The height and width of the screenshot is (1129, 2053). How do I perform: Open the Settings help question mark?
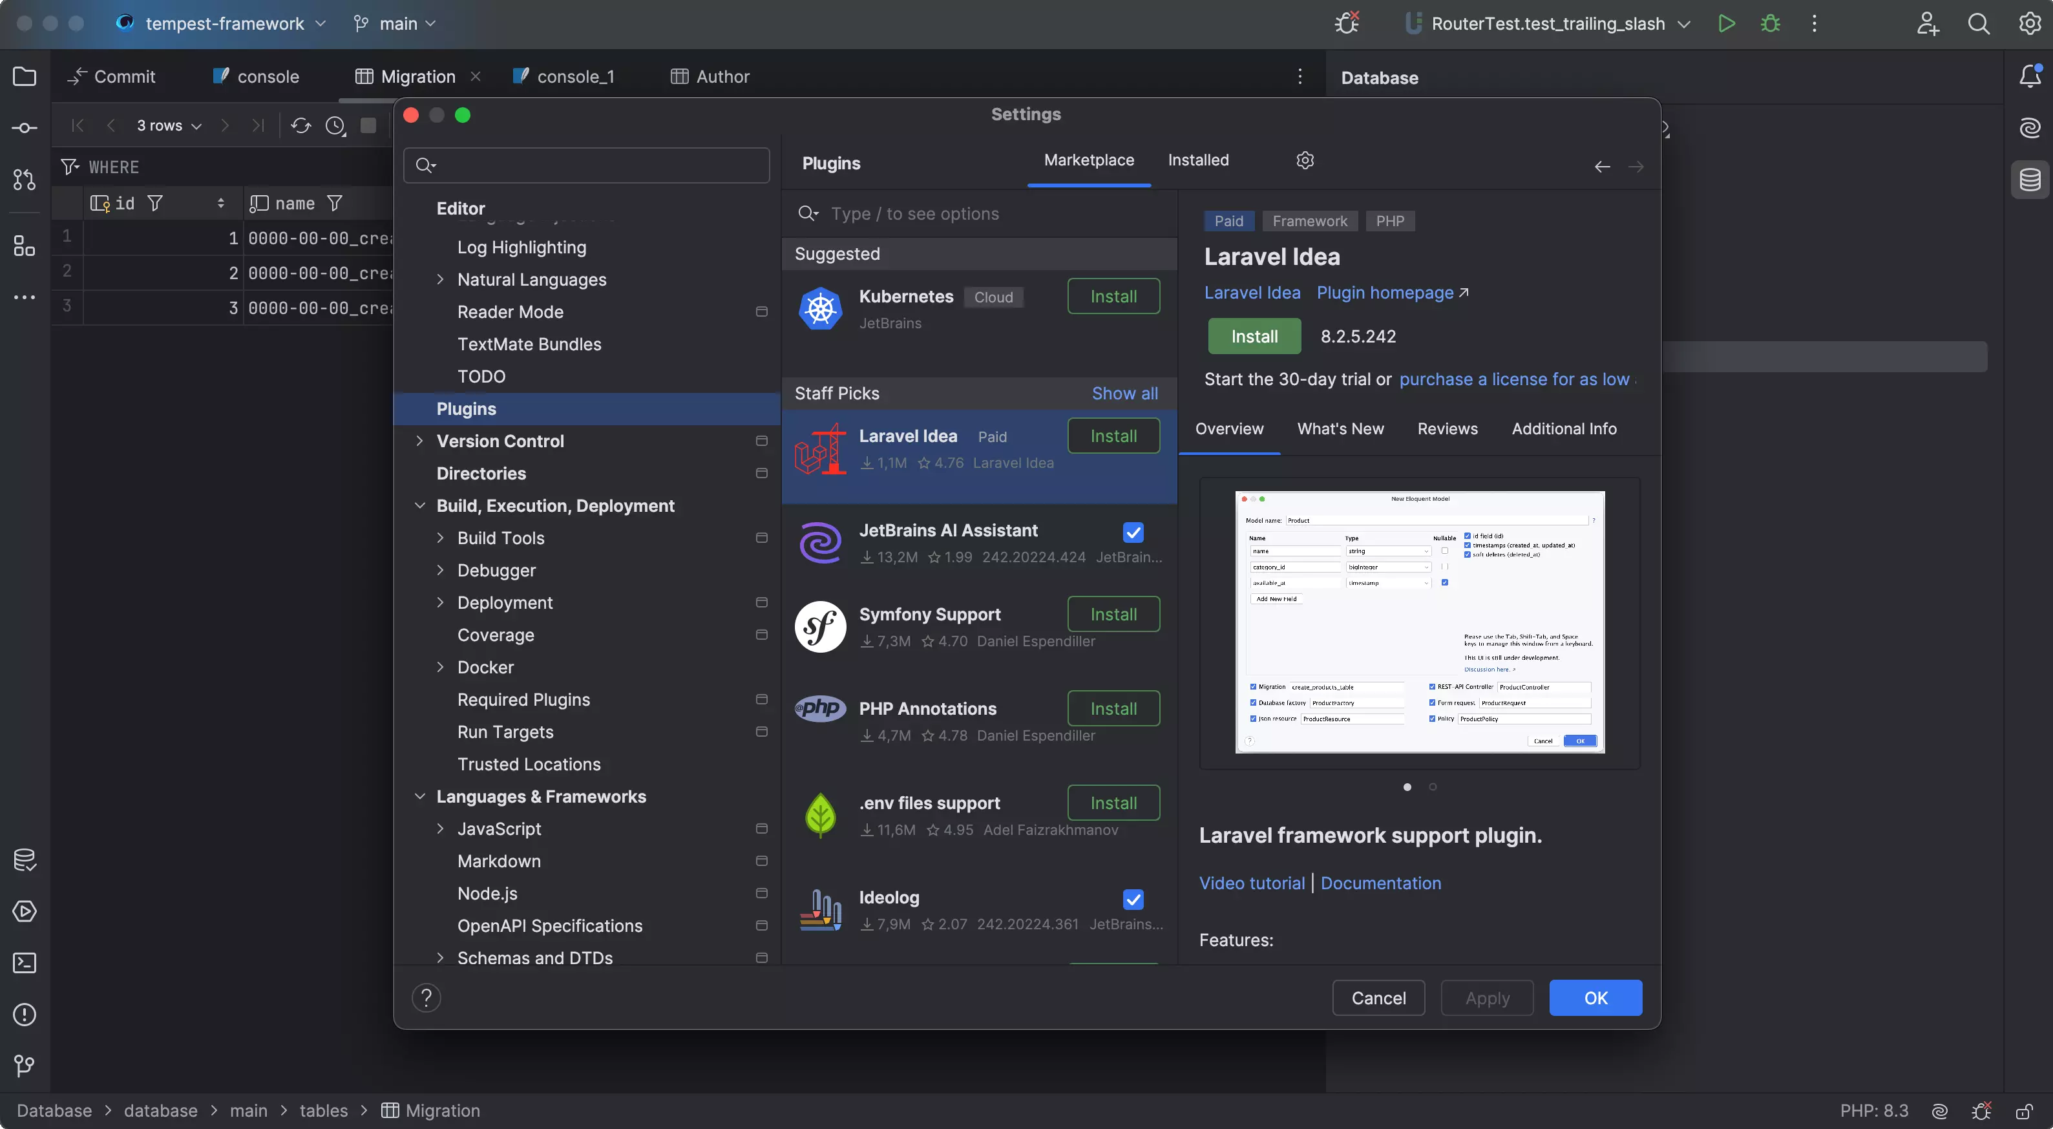point(426,998)
